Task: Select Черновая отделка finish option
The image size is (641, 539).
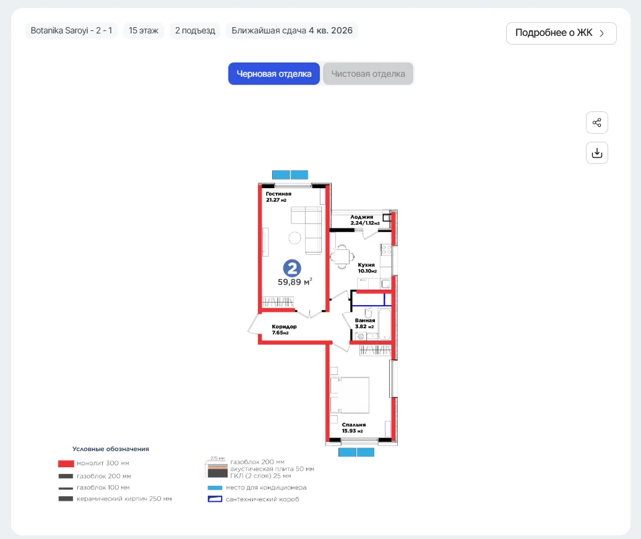Action: pos(274,74)
